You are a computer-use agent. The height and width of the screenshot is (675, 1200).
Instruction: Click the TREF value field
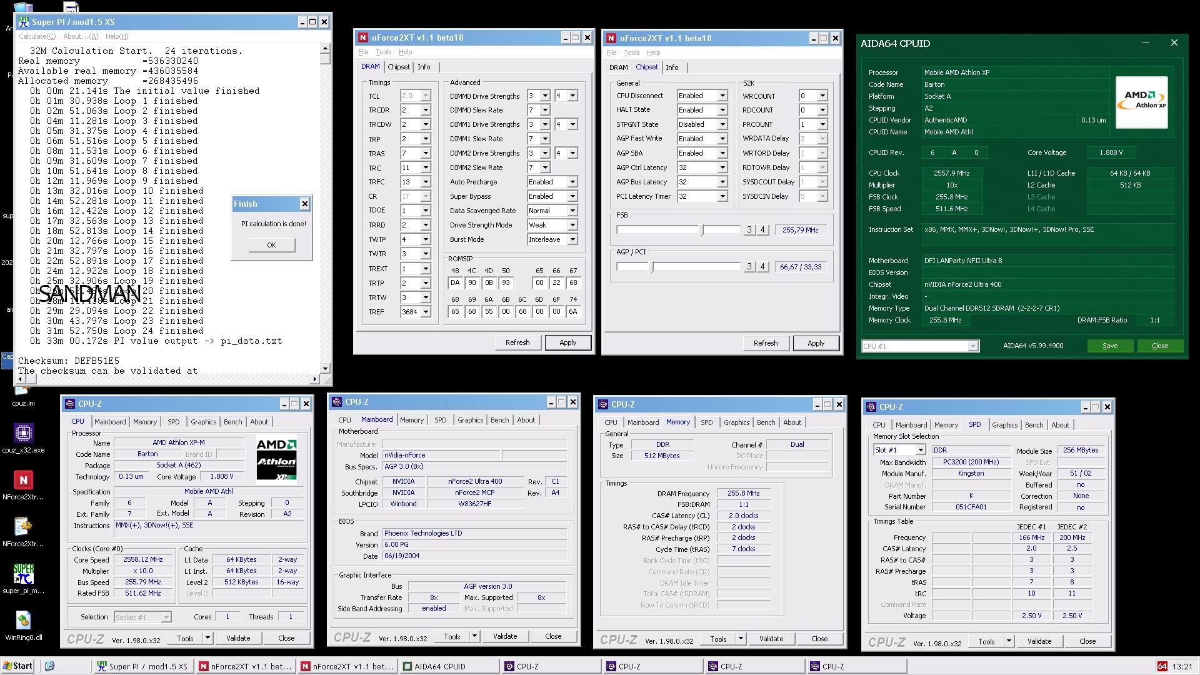[410, 312]
